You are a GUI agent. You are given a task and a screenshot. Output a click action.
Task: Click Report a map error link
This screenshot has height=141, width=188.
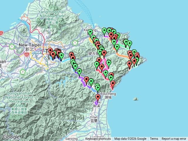point(174,139)
